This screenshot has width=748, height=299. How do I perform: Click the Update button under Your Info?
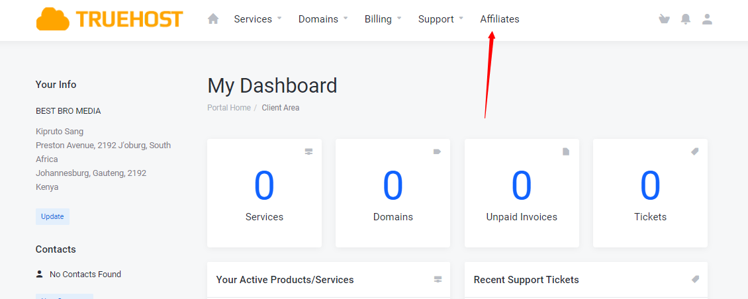(52, 216)
